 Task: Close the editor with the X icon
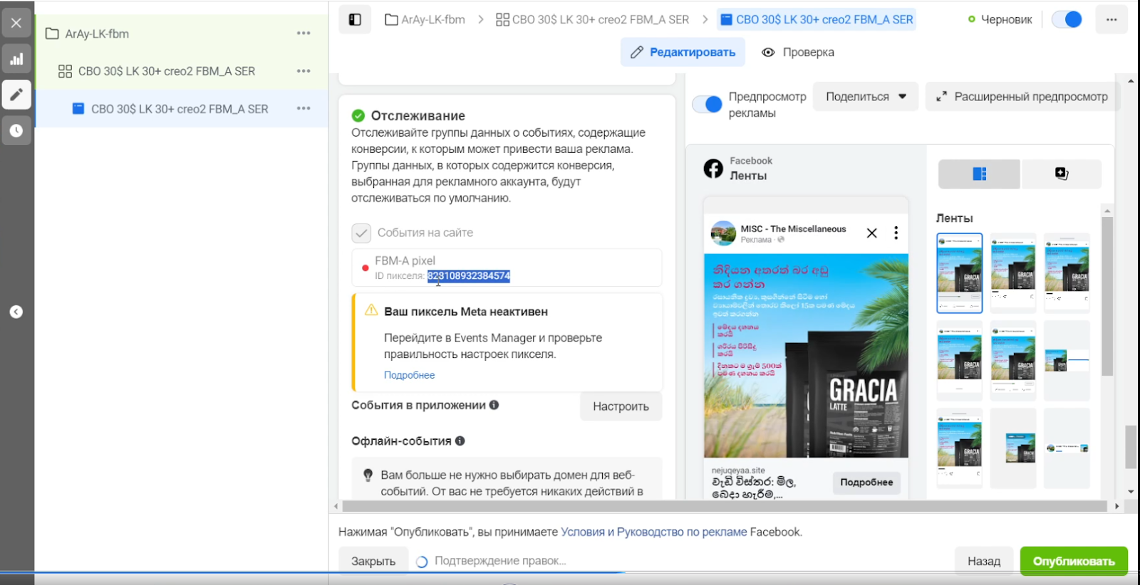[16, 23]
